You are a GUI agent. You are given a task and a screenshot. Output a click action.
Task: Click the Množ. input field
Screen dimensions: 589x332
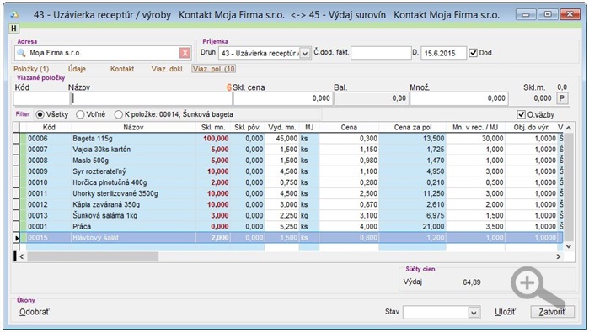(x=459, y=98)
